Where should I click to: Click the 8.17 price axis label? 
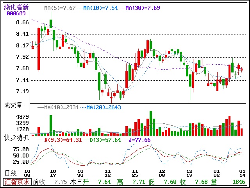[x=22, y=45]
